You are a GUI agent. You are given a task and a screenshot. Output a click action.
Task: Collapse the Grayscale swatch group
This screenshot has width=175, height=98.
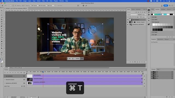152,22
